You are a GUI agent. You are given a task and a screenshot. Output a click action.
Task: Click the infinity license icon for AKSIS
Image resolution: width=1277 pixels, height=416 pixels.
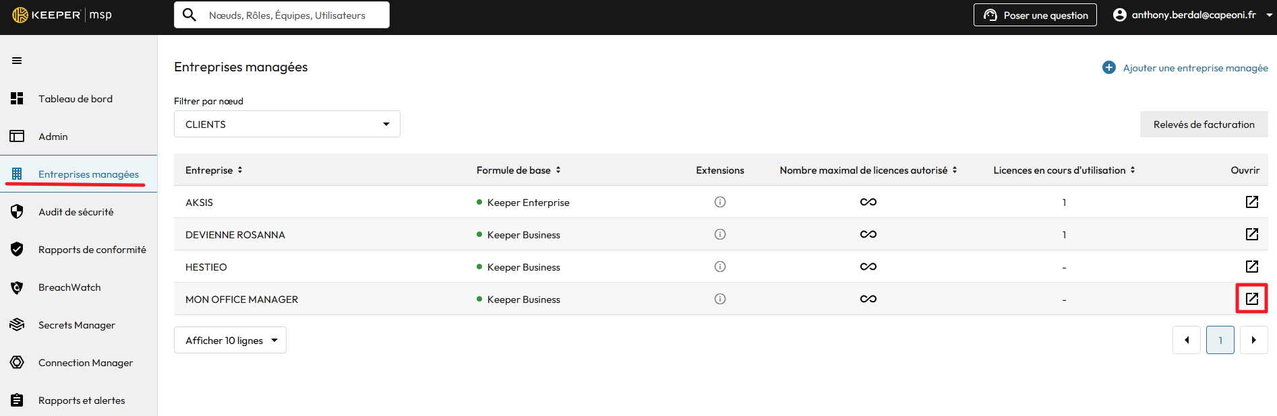(868, 202)
